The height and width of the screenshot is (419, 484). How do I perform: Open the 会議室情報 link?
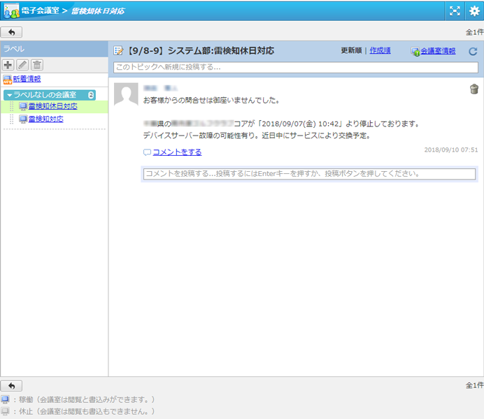coord(437,51)
